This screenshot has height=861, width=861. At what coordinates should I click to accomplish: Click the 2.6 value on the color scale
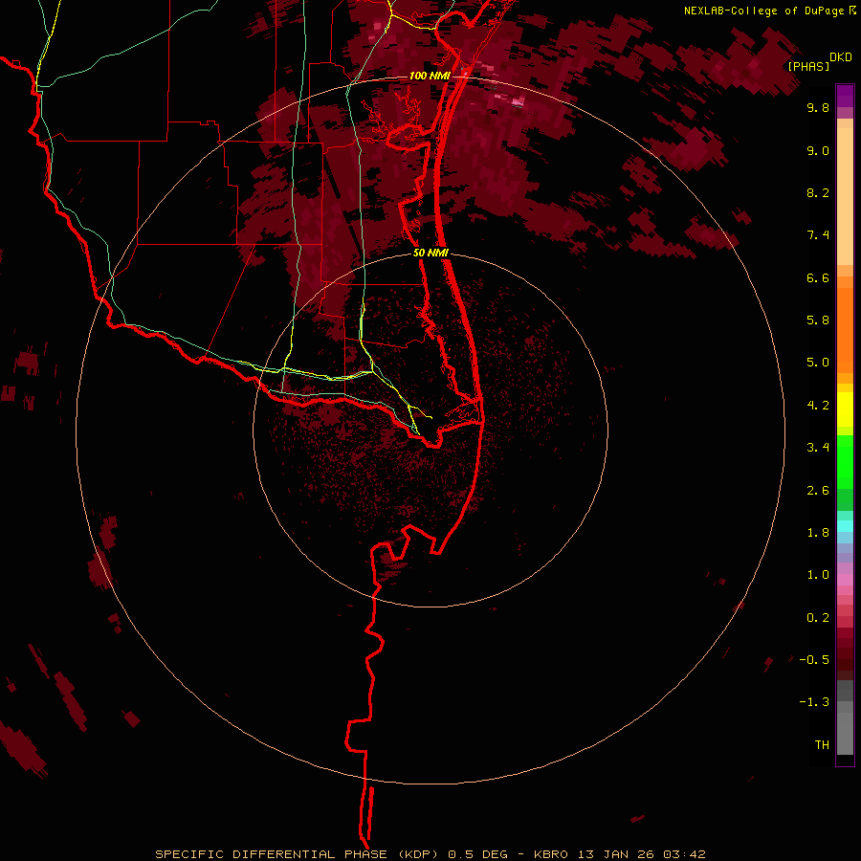(x=818, y=491)
